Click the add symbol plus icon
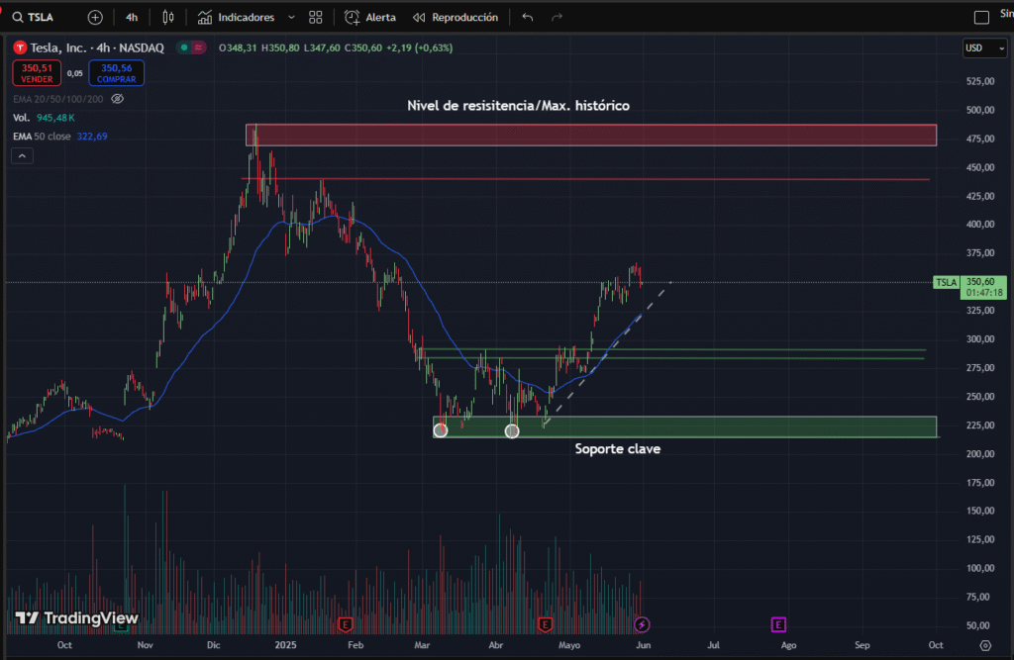The width and height of the screenshot is (1014, 660). tap(95, 17)
